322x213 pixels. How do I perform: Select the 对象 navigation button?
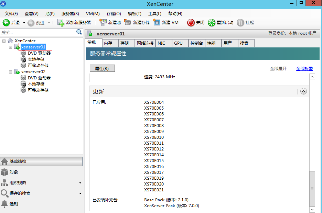(41, 172)
